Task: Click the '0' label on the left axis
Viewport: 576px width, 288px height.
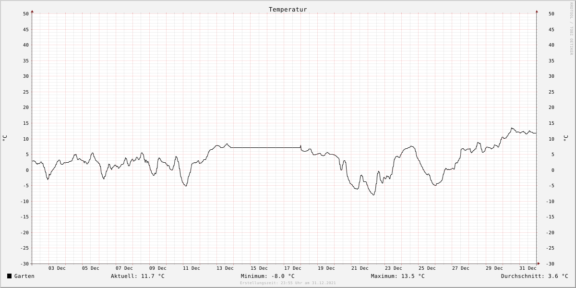Action: 28,170
